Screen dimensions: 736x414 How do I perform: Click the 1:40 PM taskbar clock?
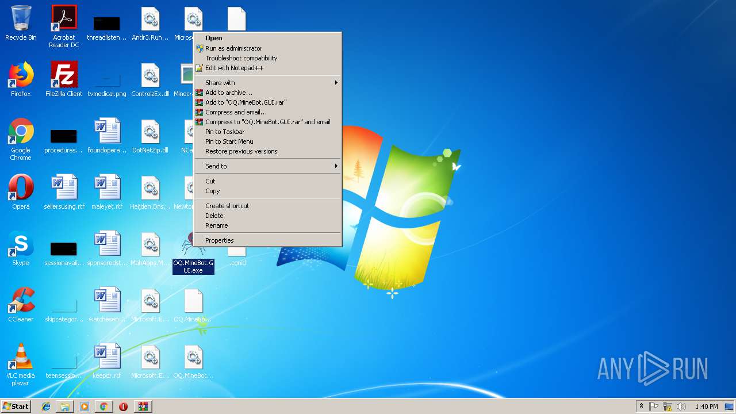[x=706, y=407]
